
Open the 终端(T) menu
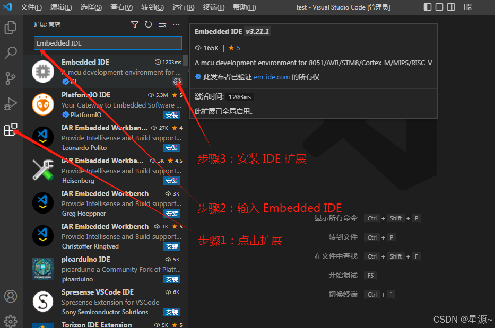pos(214,7)
